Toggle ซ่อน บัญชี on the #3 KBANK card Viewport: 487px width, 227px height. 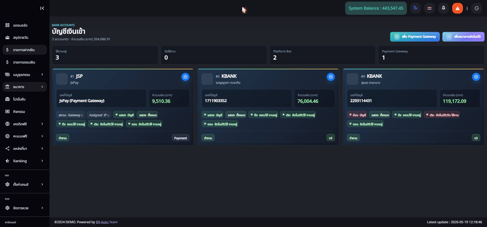[358, 115]
